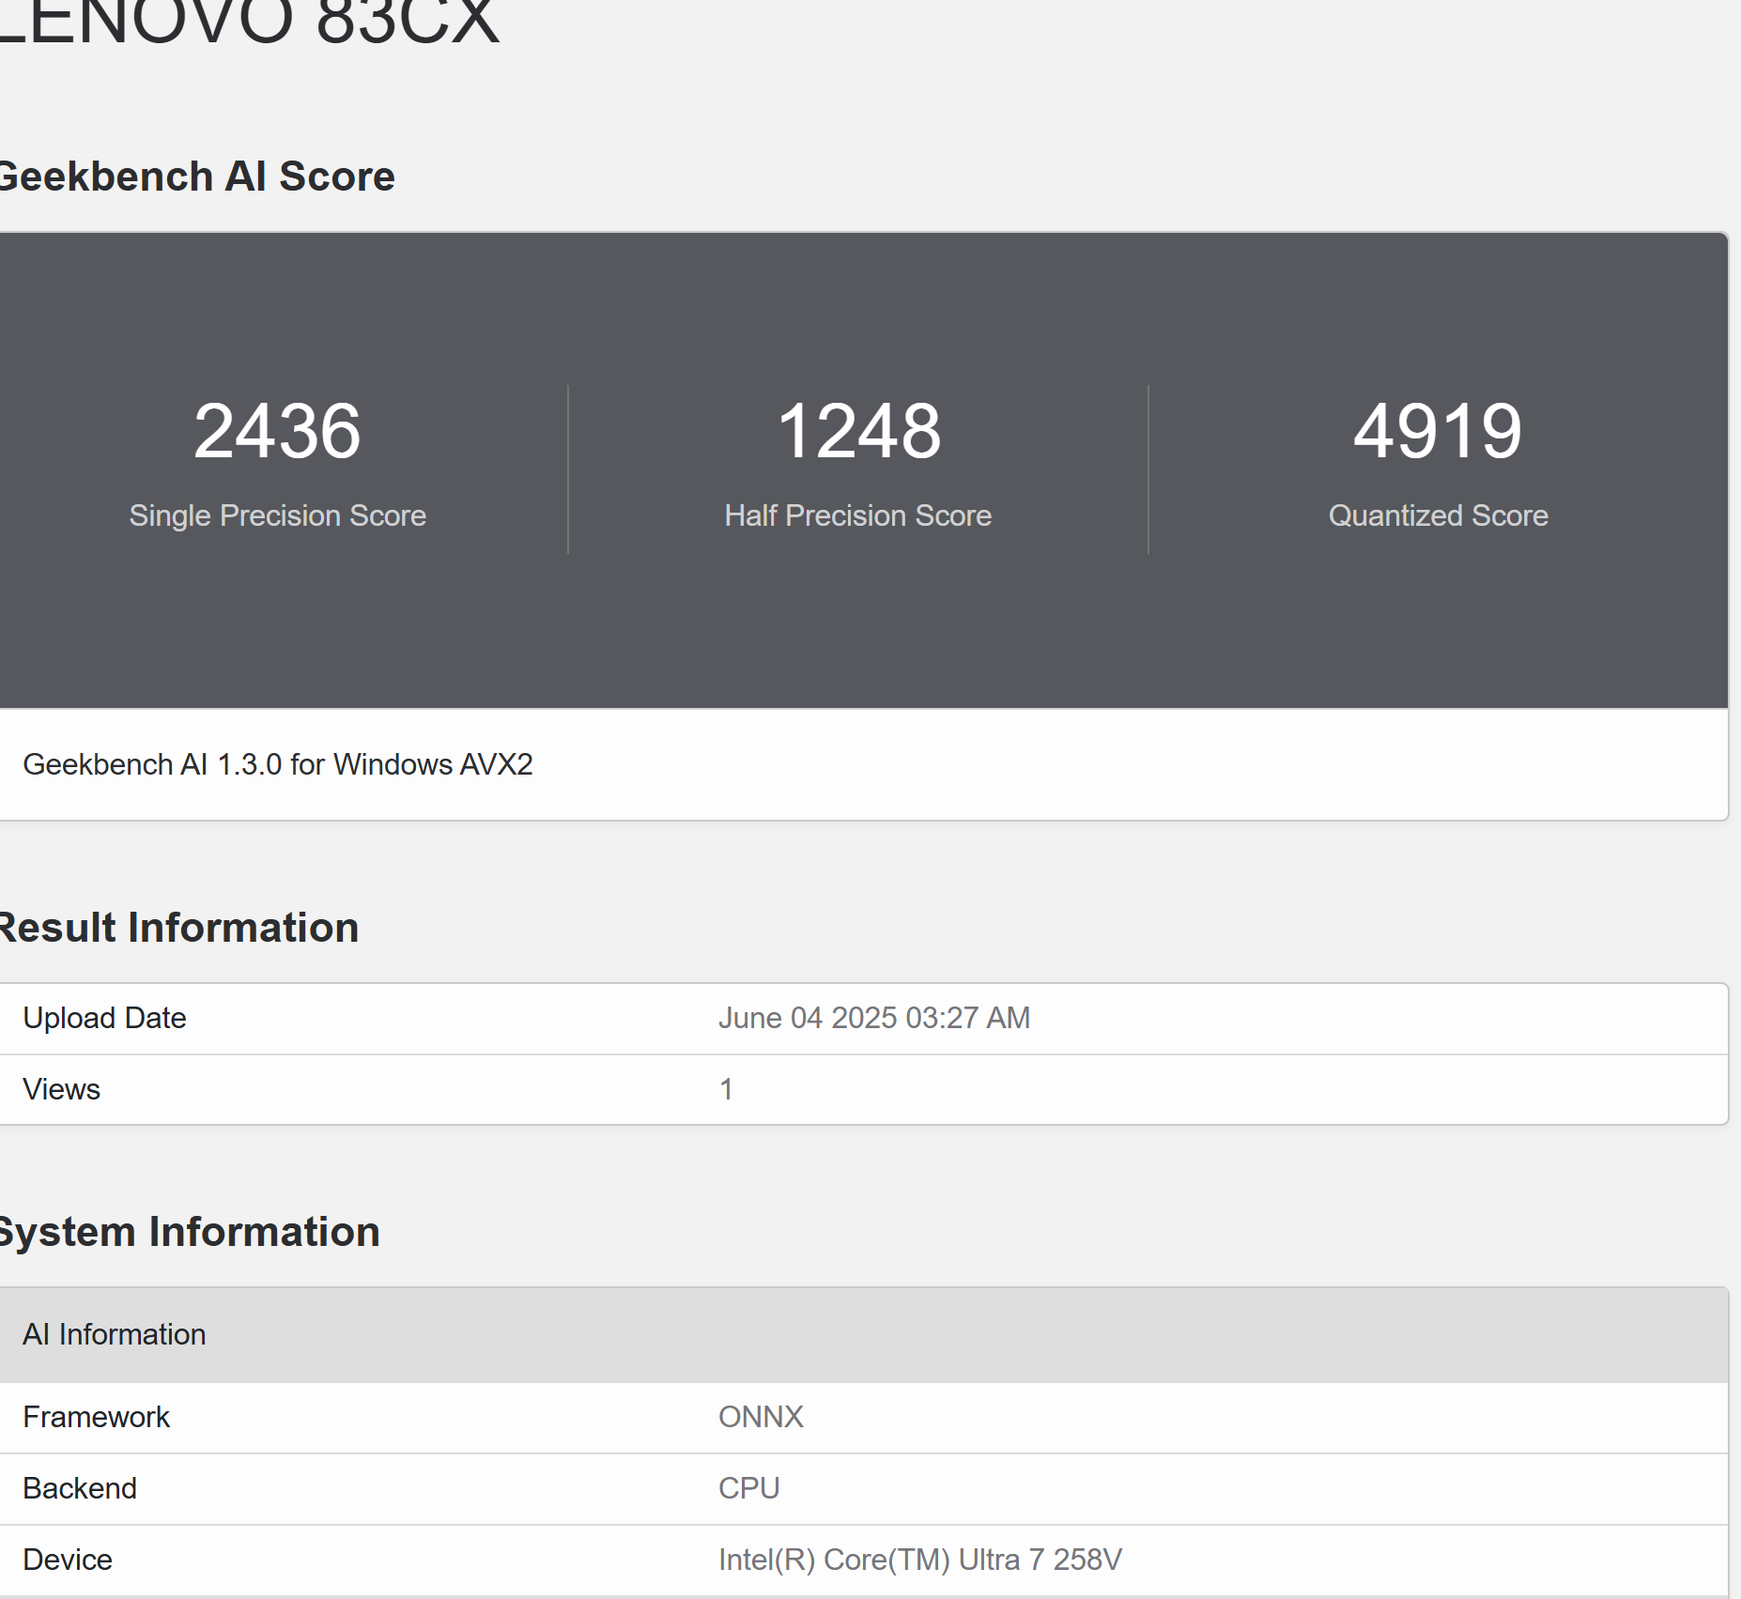This screenshot has width=1741, height=1599.
Task: Select the LENOVO 83CX page title
Action: [249, 21]
